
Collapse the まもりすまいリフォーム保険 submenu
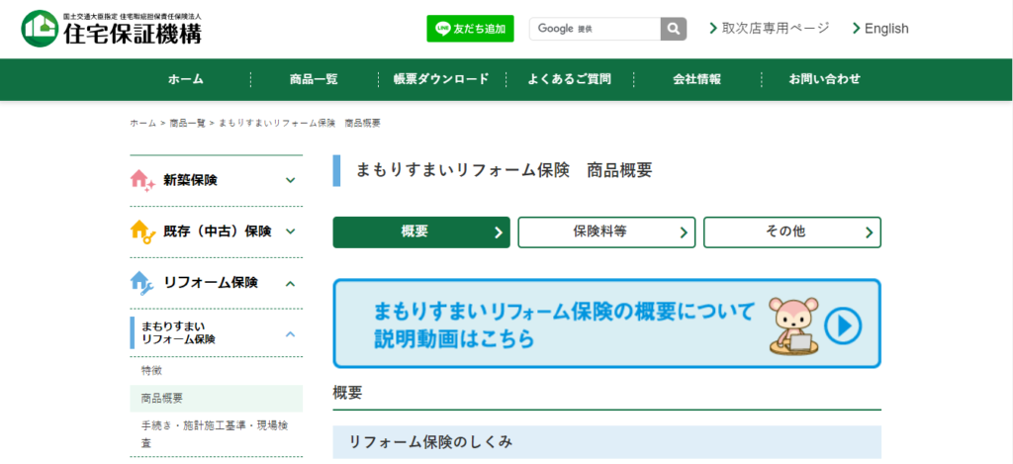(290, 334)
